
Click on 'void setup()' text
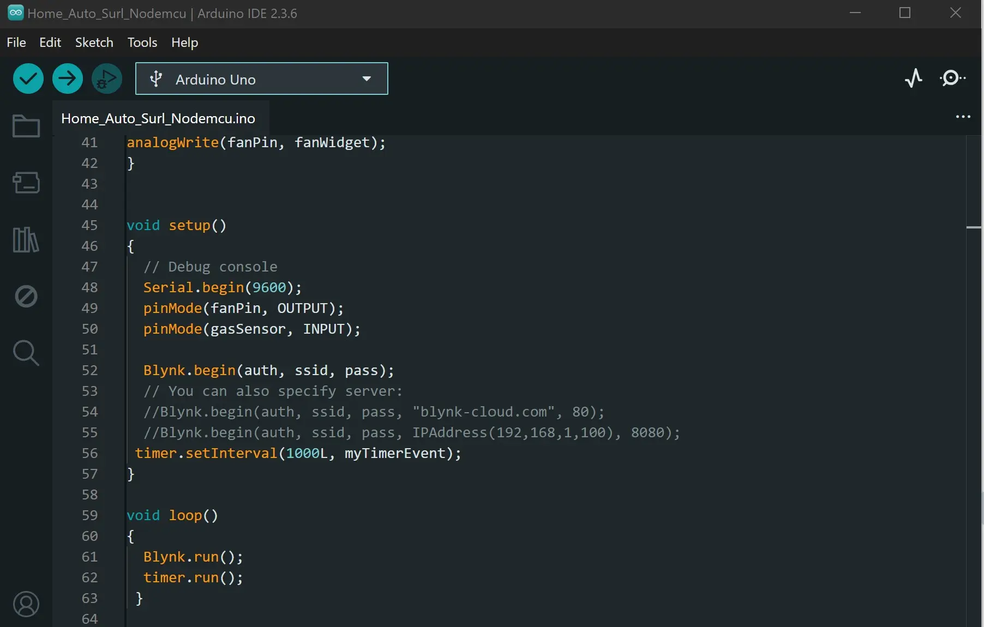pyautogui.click(x=176, y=225)
